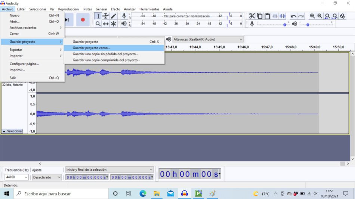Click the track Seleccionar button

click(x=15, y=131)
